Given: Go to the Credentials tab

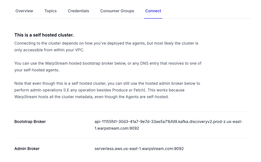Looking at the screenshot, I should 78,11.
